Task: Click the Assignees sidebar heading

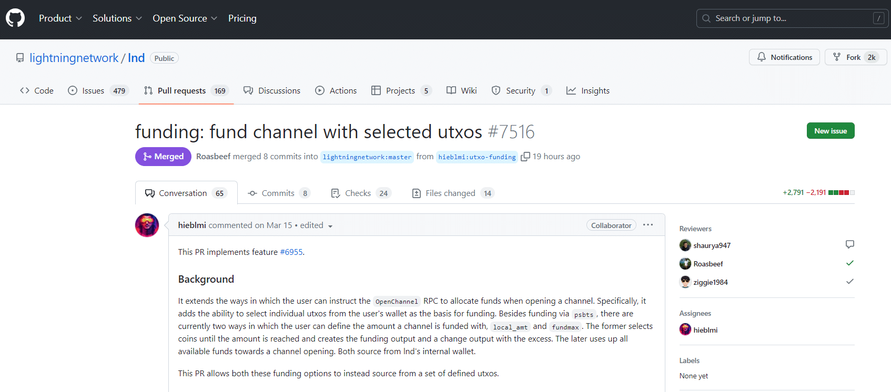Action: pos(695,313)
